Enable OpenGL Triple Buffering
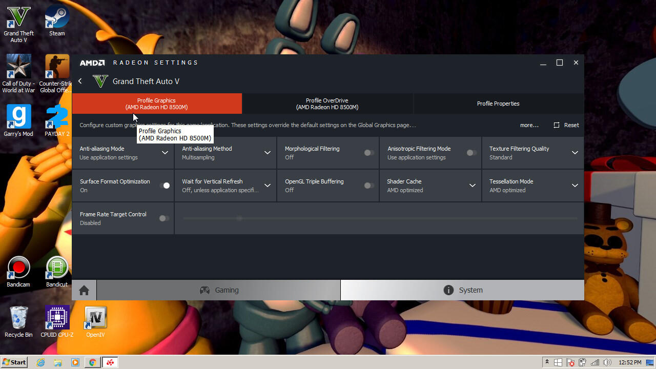Screen dimensions: 656x369 click(x=369, y=186)
